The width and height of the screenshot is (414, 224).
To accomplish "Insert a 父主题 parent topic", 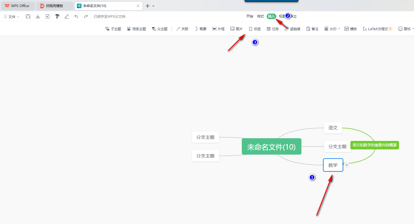I will 159,29.
